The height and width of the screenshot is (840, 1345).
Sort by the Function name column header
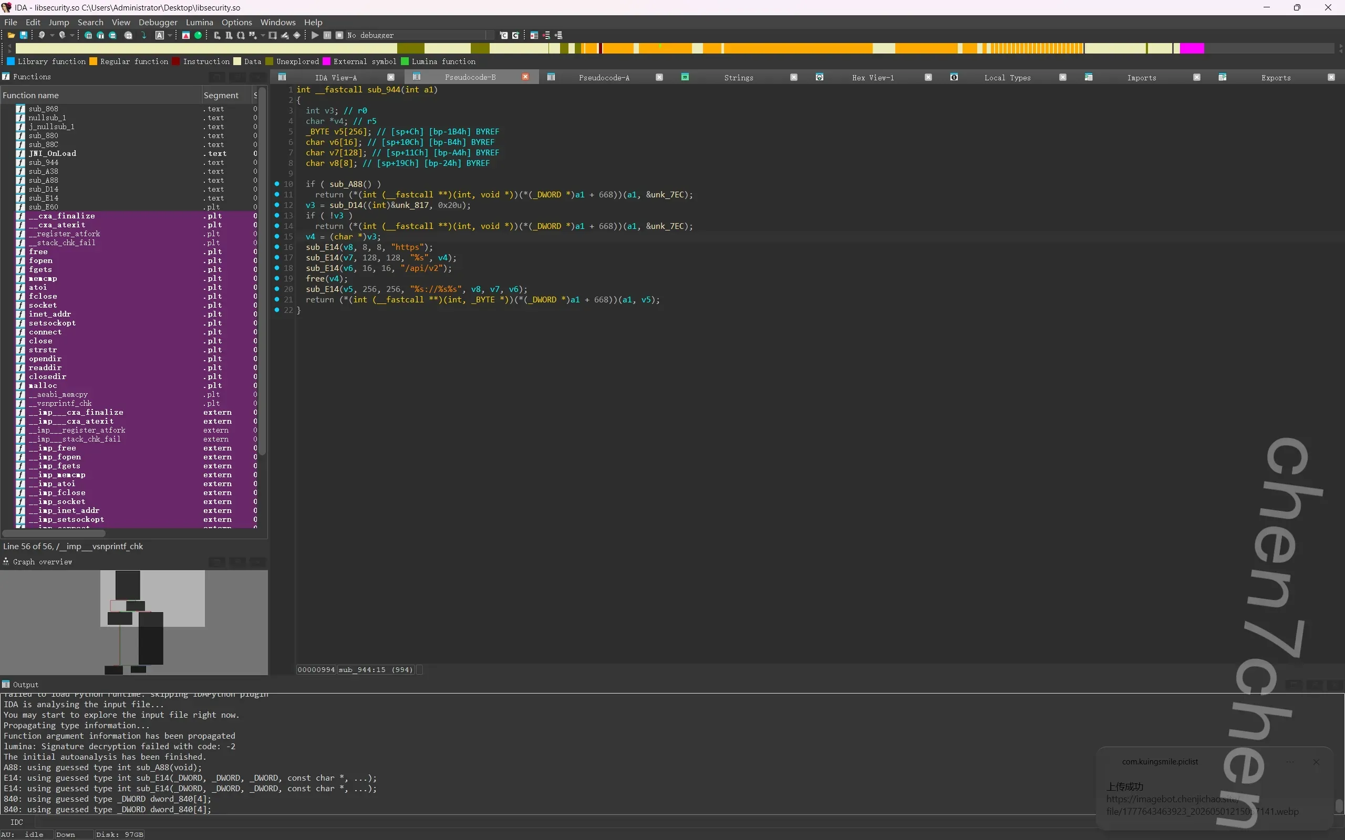100,95
